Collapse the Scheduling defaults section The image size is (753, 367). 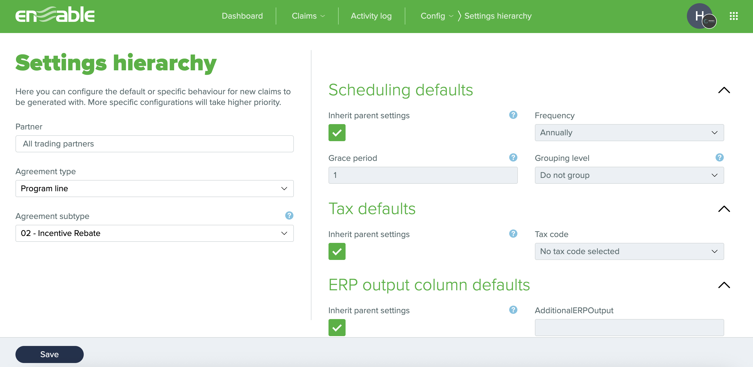pyautogui.click(x=724, y=90)
